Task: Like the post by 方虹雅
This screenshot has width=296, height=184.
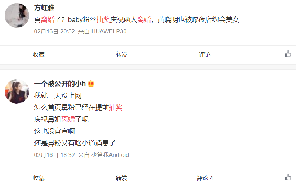Action: click(288, 54)
